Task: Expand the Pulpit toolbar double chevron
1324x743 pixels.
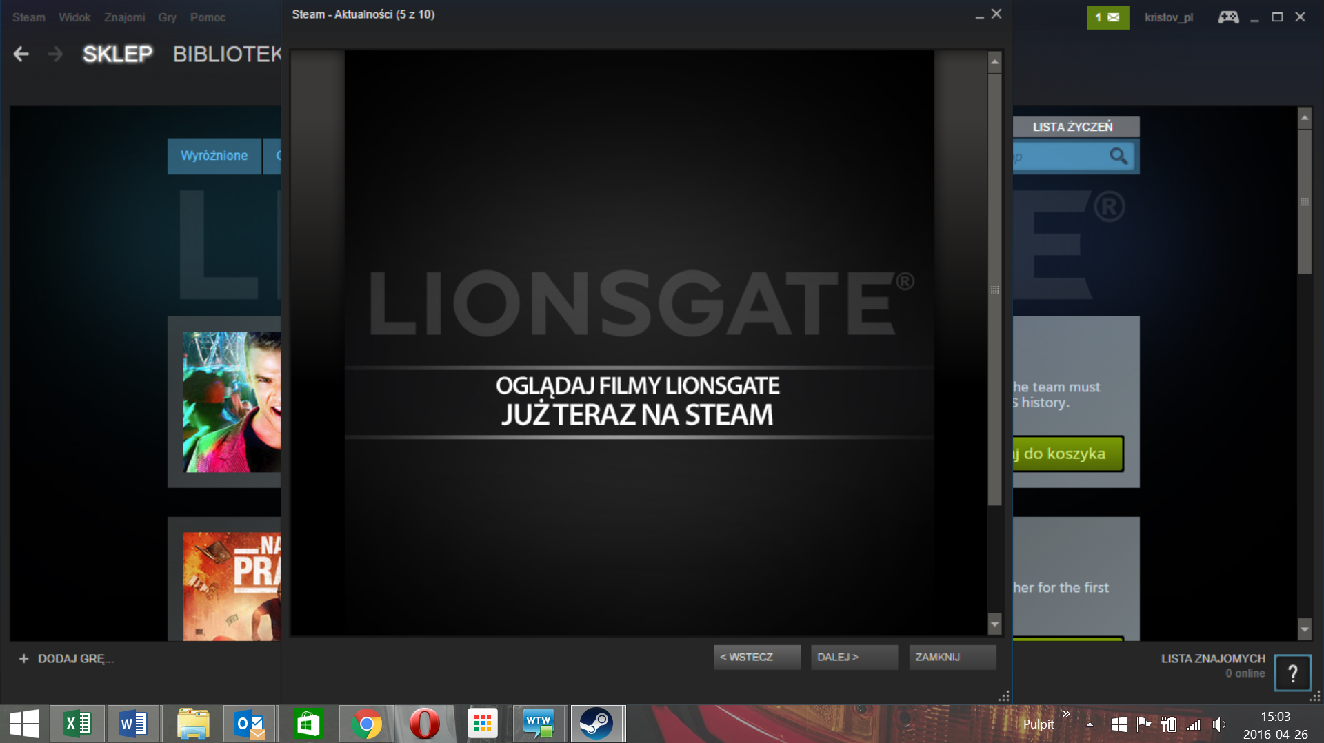Action: pyautogui.click(x=1066, y=713)
